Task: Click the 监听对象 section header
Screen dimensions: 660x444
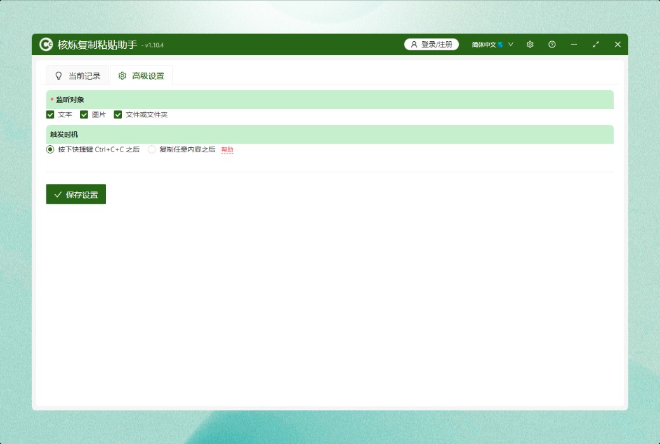Action: tap(329, 100)
